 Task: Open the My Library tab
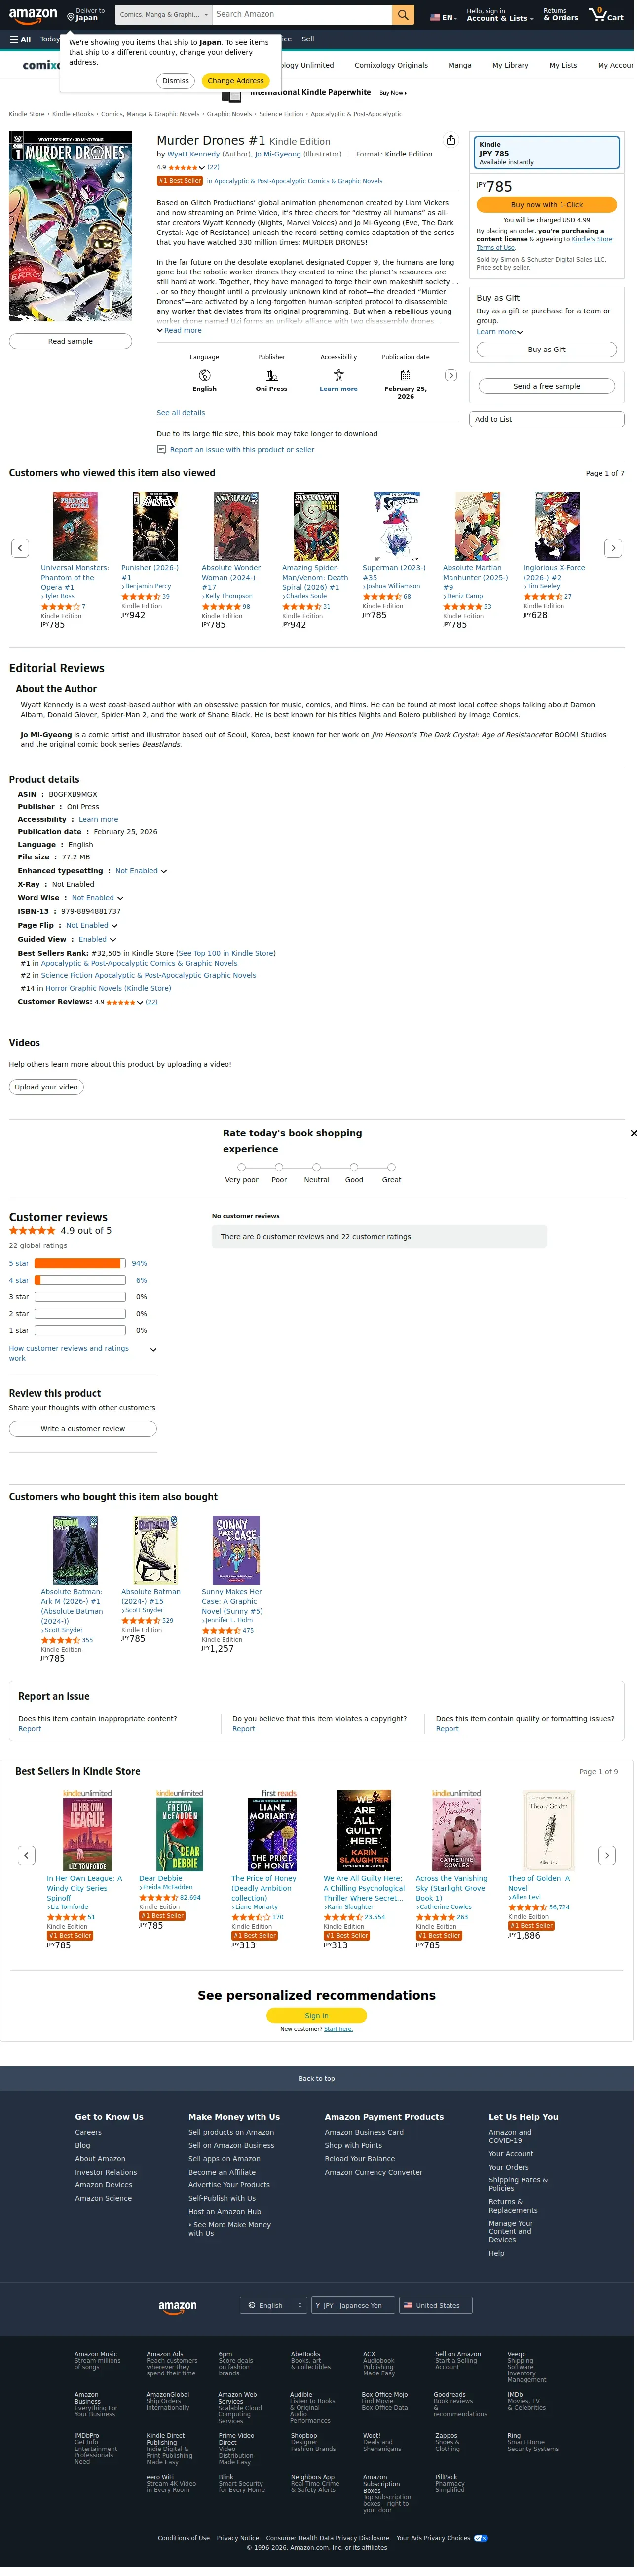[x=511, y=65]
